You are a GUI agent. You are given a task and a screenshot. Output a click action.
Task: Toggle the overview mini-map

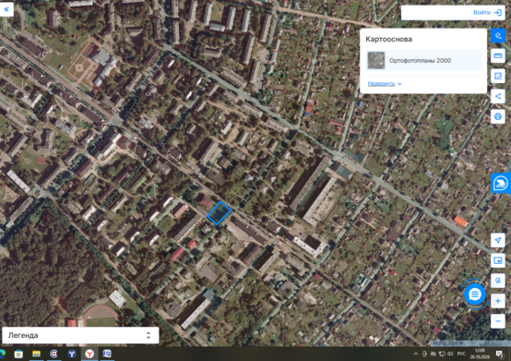(498, 260)
